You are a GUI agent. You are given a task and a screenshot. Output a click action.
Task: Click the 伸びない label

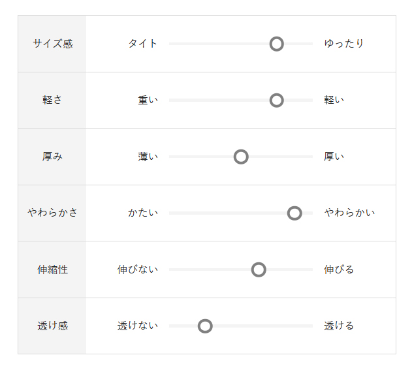coord(137,270)
